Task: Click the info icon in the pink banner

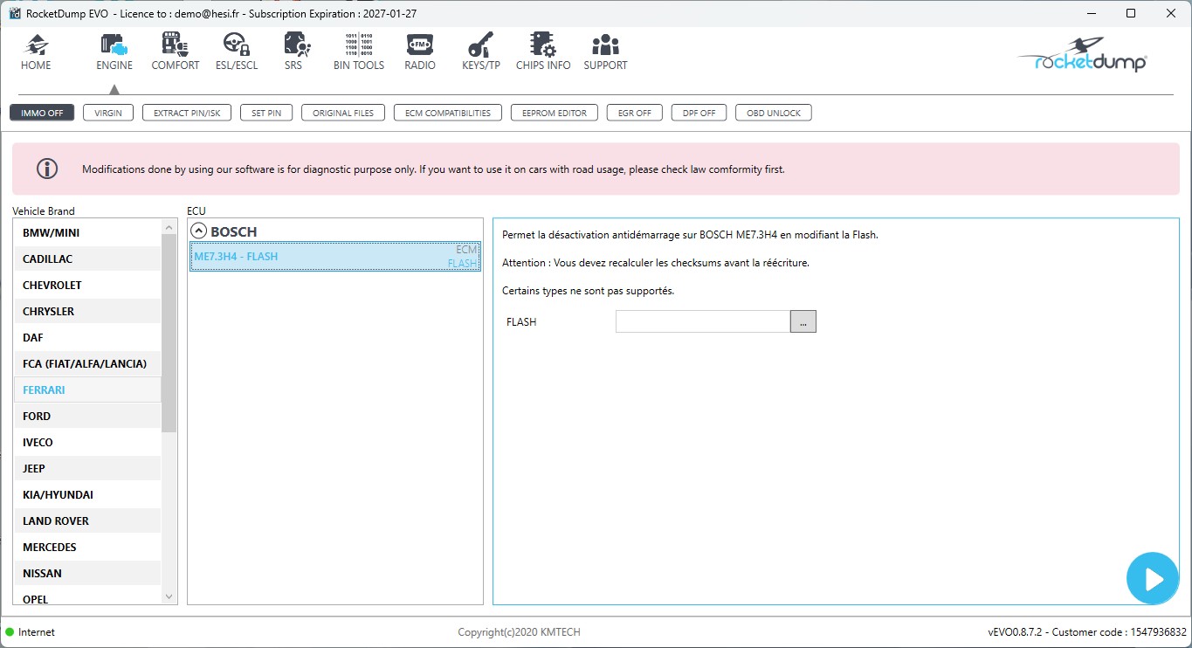Action: pos(47,169)
